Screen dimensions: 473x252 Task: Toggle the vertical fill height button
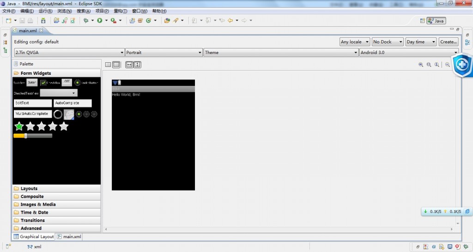(x=137, y=65)
